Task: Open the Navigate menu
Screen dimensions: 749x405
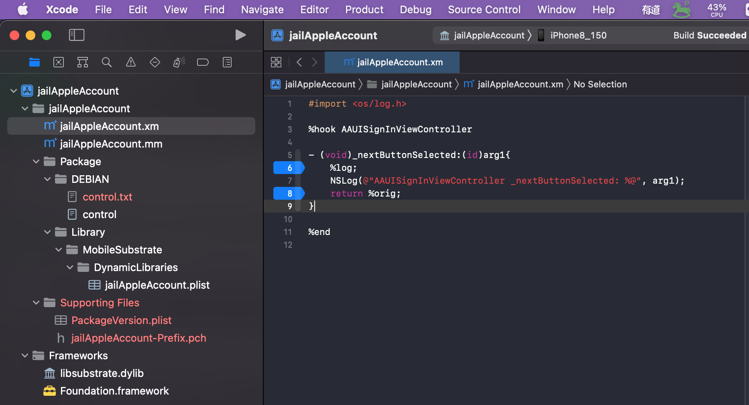Action: (x=262, y=10)
